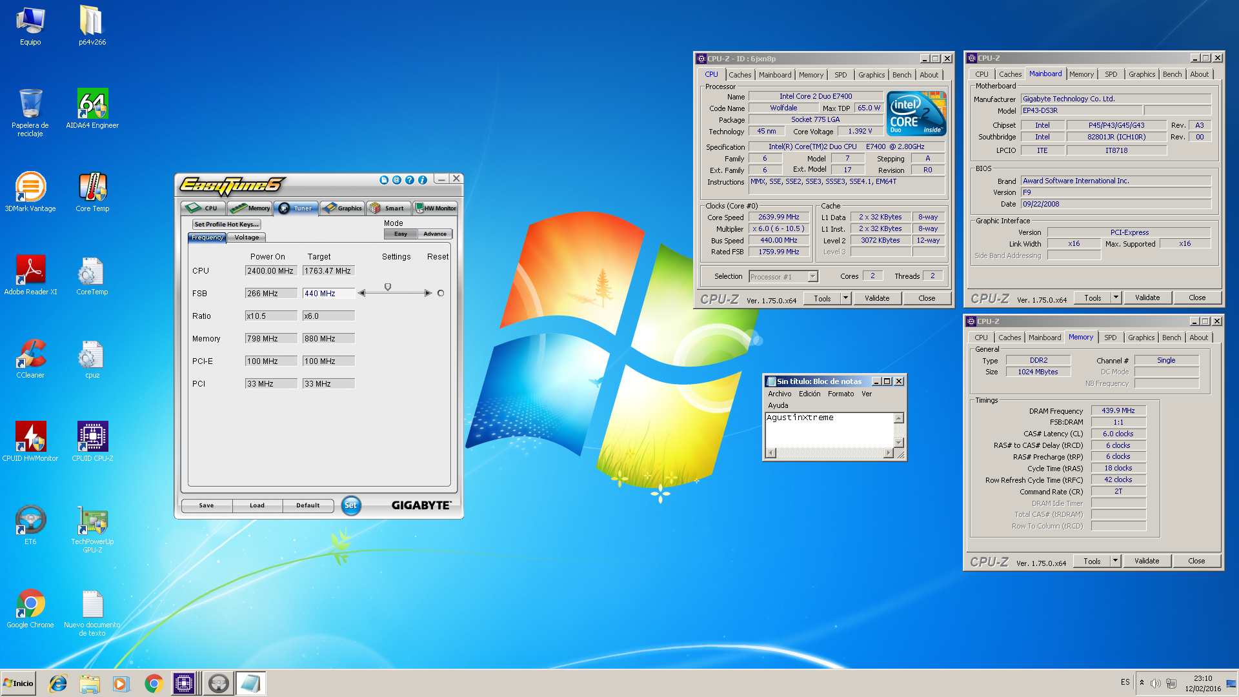1239x697 pixels.
Task: Click the FSB reset radio circle
Action: (x=441, y=293)
